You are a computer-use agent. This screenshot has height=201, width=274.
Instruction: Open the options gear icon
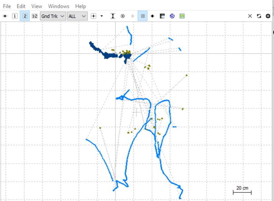[268, 16]
